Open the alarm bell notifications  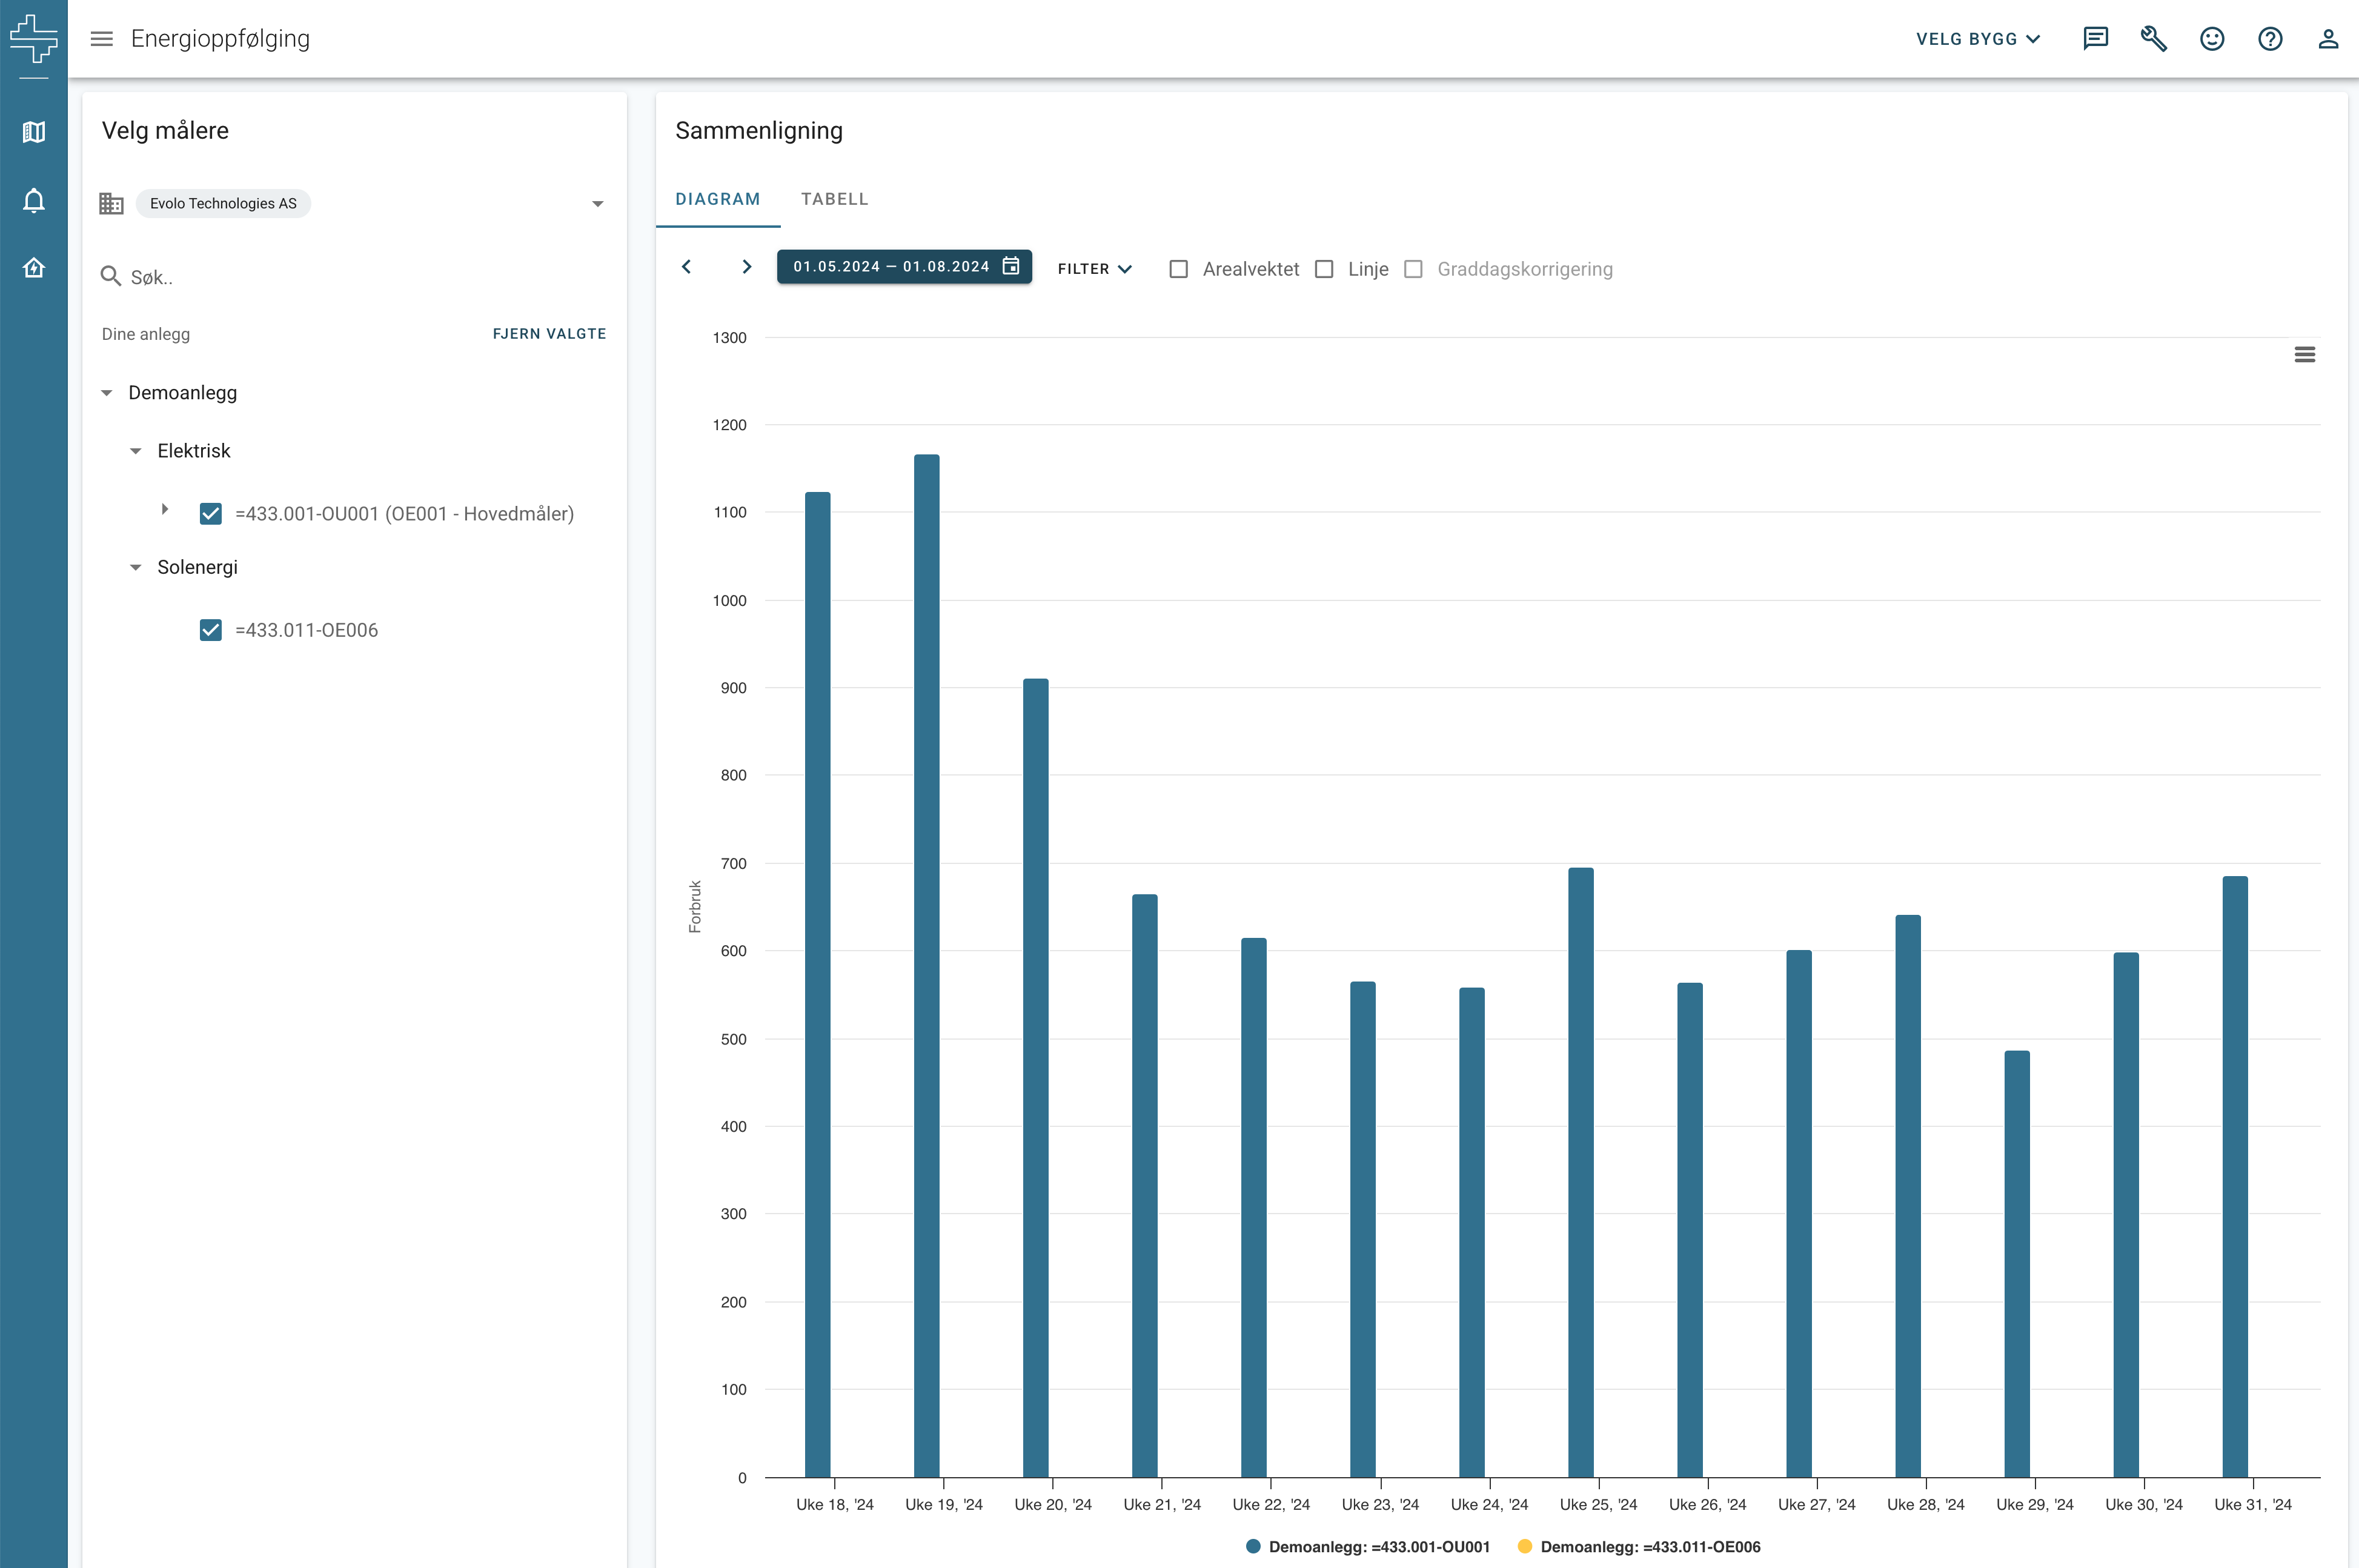(34, 200)
